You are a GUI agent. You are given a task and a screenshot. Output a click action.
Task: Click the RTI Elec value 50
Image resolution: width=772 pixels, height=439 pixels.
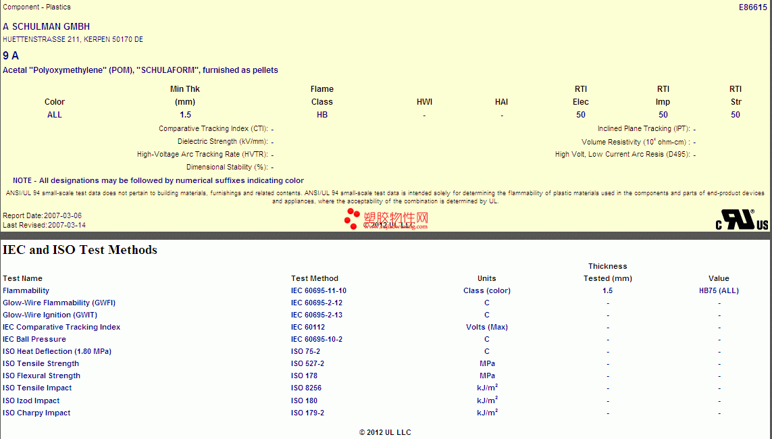click(x=581, y=115)
